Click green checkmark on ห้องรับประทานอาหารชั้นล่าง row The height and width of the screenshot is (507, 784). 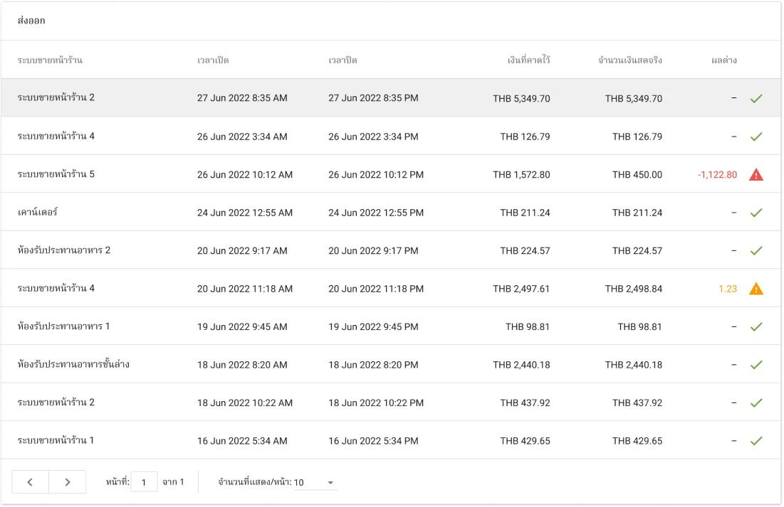(756, 365)
